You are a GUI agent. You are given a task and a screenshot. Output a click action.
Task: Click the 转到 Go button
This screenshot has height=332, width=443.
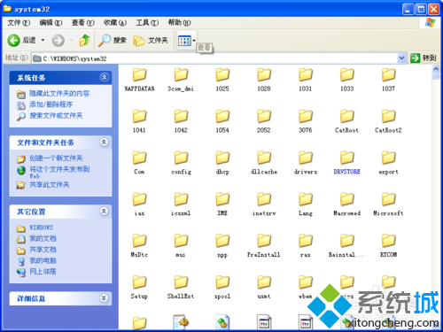click(x=424, y=58)
